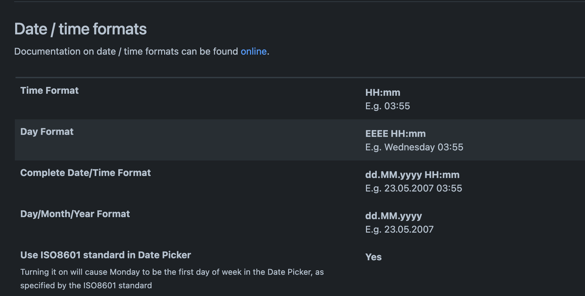Click the Yes value for ISO8601 setting

pyautogui.click(x=373, y=257)
